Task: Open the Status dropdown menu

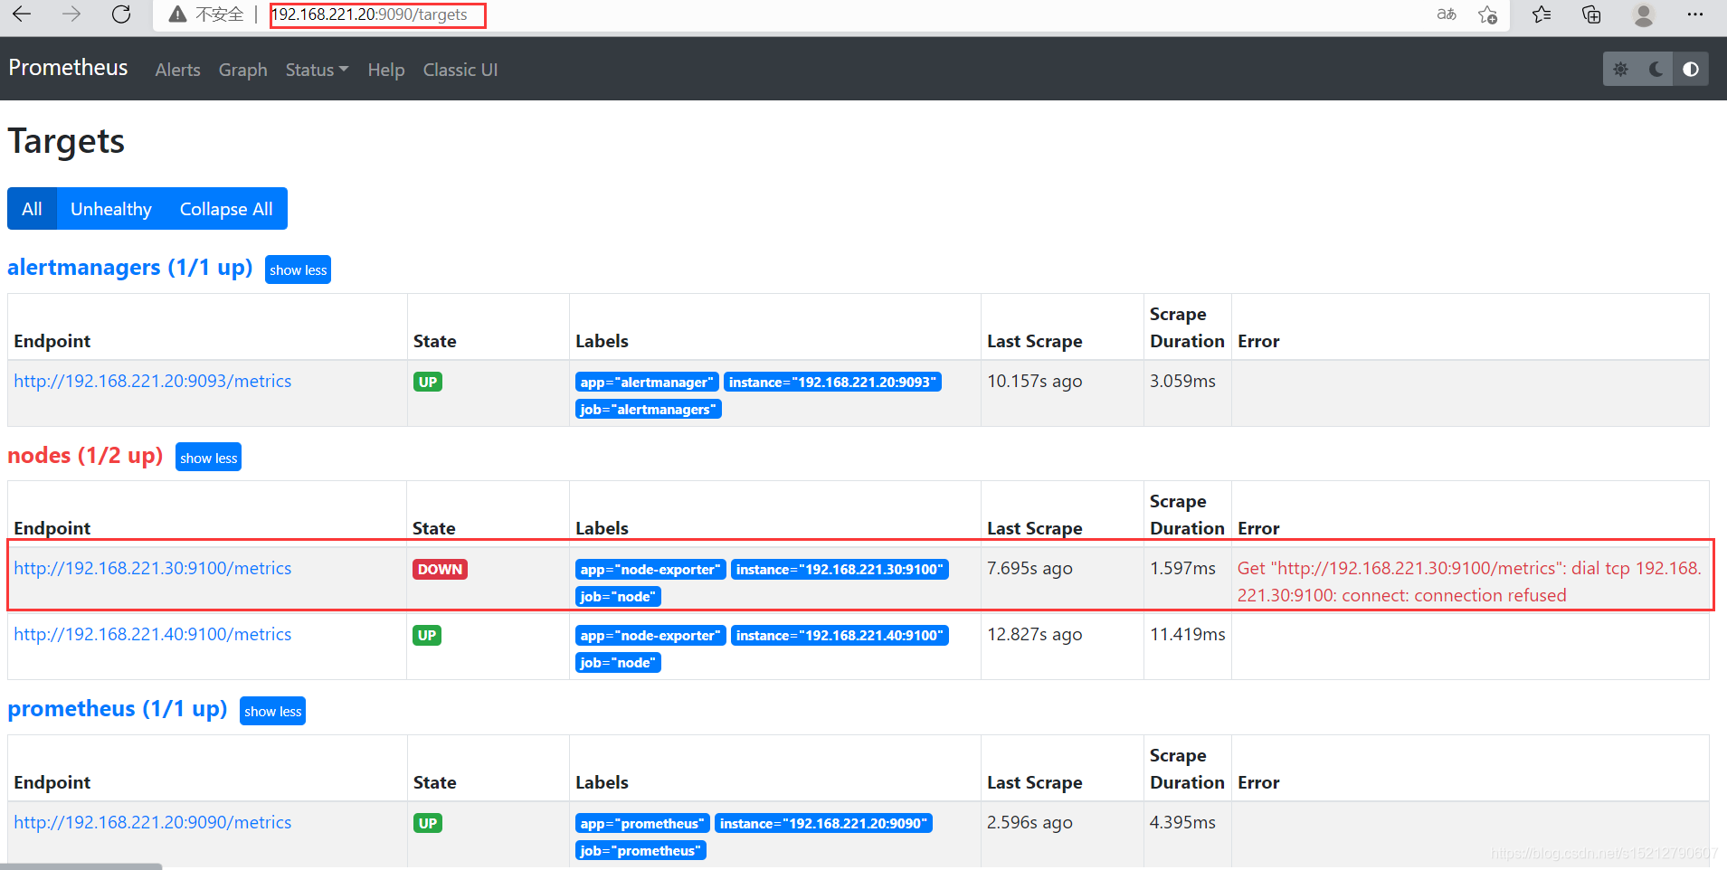Action: click(x=317, y=70)
